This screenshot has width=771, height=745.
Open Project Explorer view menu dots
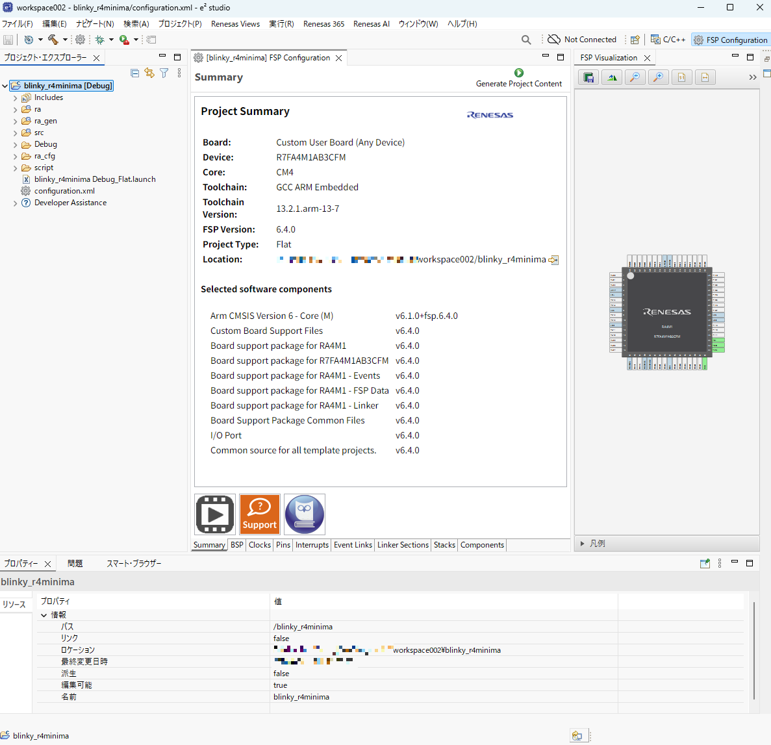[x=179, y=73]
